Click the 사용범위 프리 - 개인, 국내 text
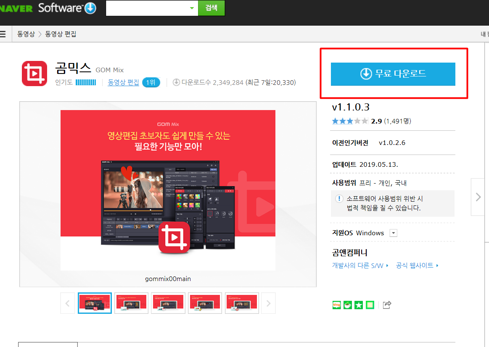The width and height of the screenshot is (489, 347). click(x=369, y=183)
